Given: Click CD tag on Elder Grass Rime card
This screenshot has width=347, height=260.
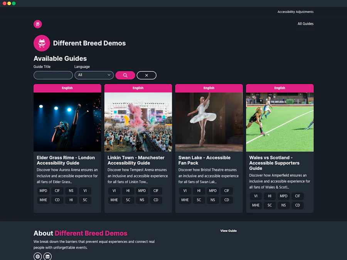Looking at the screenshot, I should pos(57,200).
